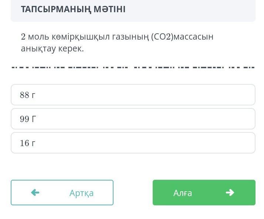Choose the middle answer '99 Г'

[28, 119]
